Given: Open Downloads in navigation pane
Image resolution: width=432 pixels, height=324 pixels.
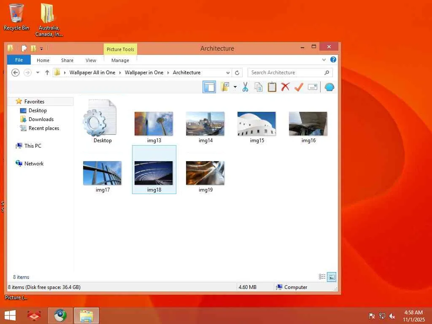Looking at the screenshot, I should click(x=41, y=119).
